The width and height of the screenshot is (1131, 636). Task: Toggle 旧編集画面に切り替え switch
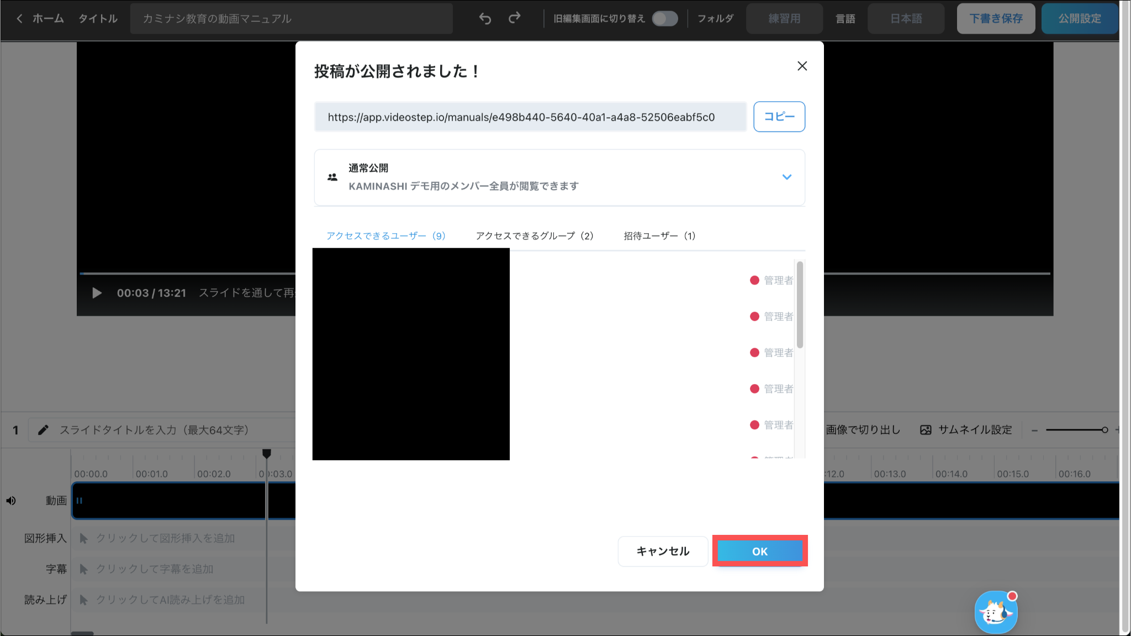(664, 19)
